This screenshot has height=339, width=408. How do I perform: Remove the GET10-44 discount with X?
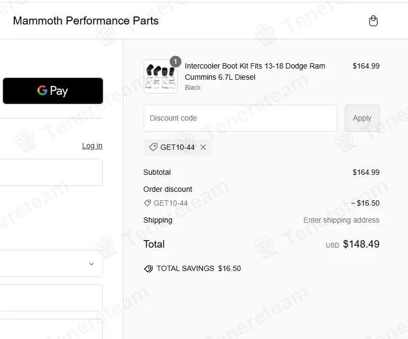coord(203,148)
